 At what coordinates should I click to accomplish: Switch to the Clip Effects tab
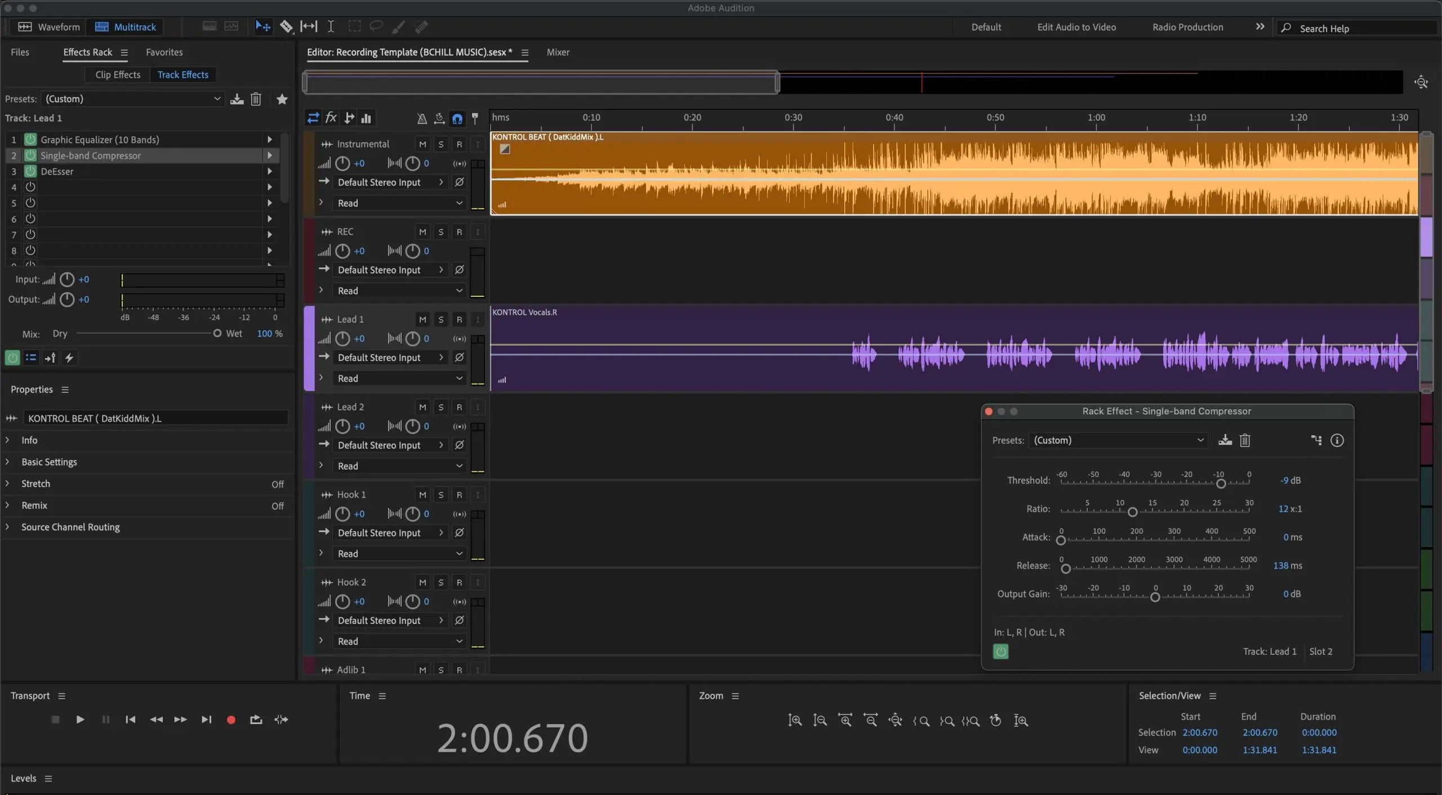point(118,75)
